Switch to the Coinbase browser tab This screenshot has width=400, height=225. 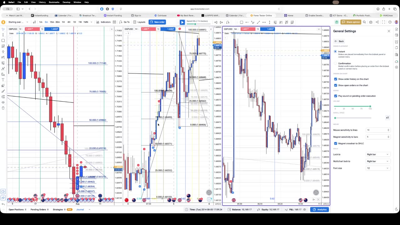tap(160, 15)
